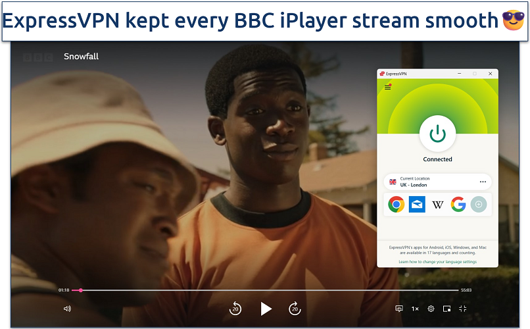Open the Mail shortcut in ExpressVPN
The height and width of the screenshot is (329, 530).
[x=417, y=205]
